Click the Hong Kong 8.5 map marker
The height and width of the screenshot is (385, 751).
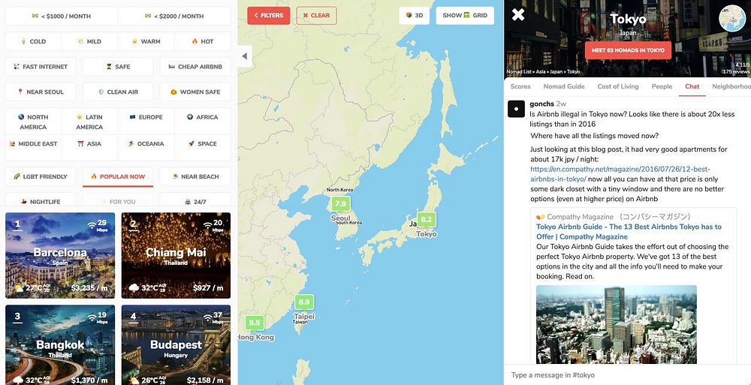tap(255, 323)
